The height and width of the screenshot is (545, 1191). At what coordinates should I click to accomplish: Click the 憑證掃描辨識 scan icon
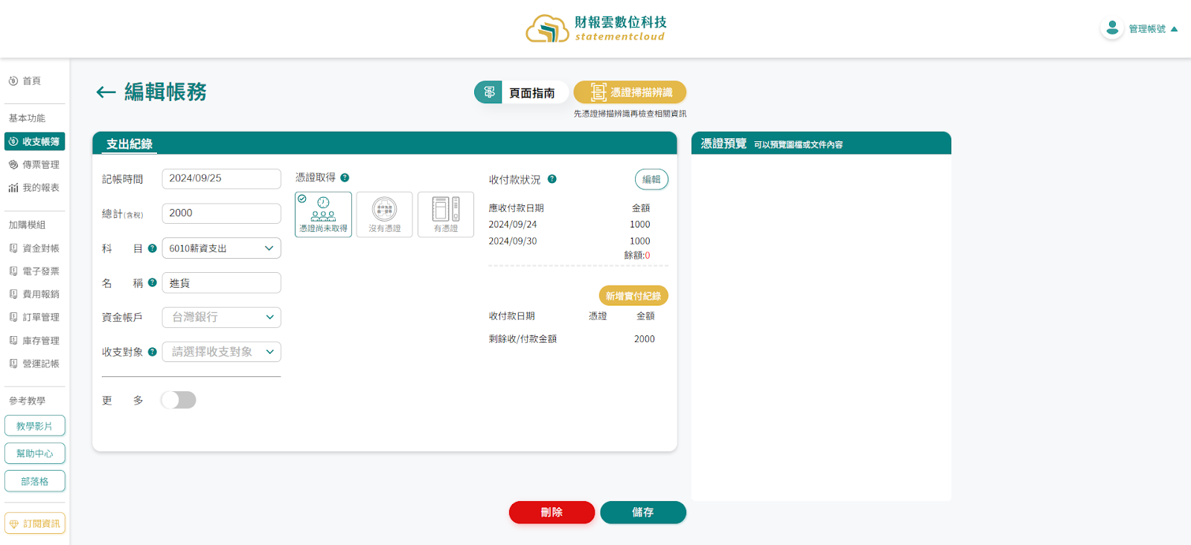coord(598,92)
